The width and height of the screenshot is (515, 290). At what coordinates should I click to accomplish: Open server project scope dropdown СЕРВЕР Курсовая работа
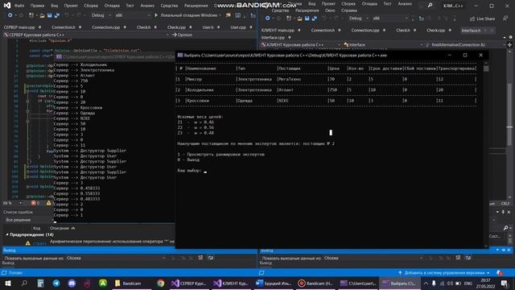[x=86, y=35]
